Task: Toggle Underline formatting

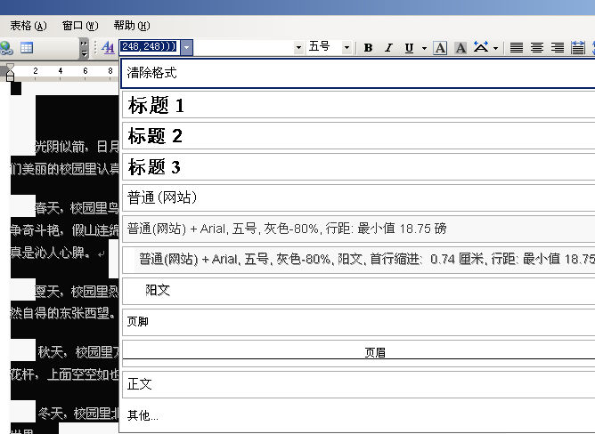Action: click(409, 48)
